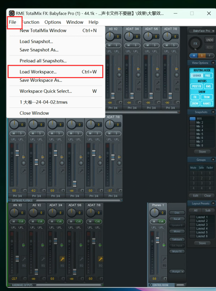The image size is (216, 291).
Task: Toggle T trim icon on top-row ADAT 7/8
Action: 177,75
